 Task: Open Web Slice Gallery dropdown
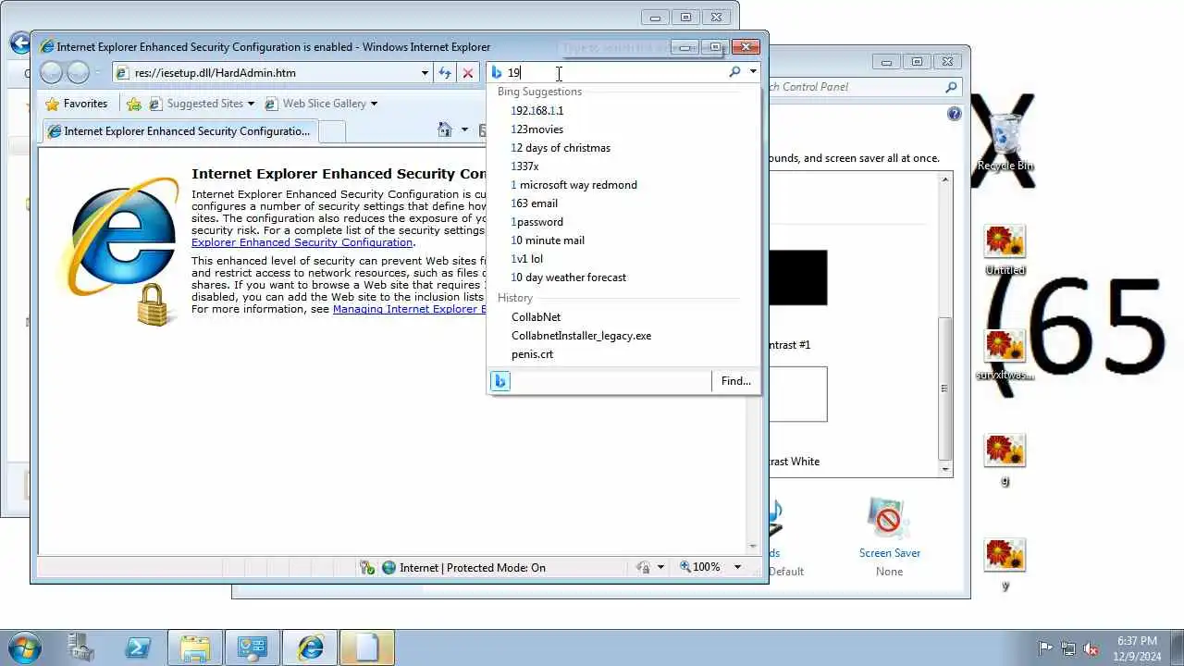[x=321, y=104]
